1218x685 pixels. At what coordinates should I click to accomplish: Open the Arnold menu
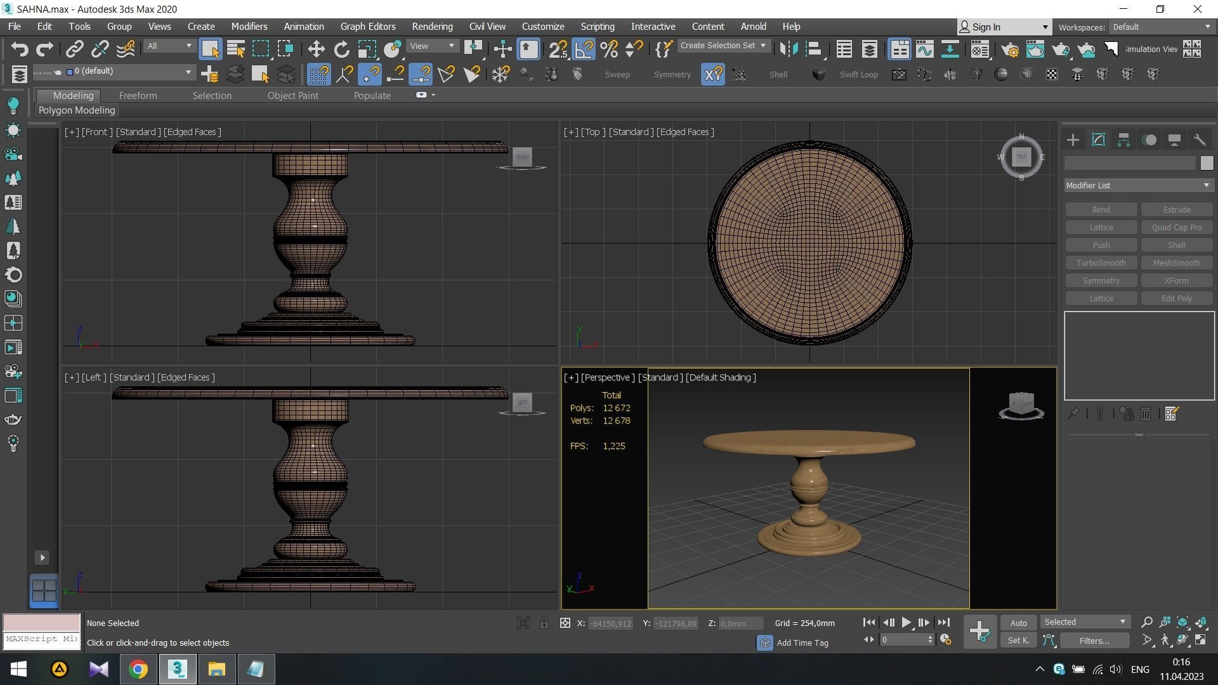753,27
